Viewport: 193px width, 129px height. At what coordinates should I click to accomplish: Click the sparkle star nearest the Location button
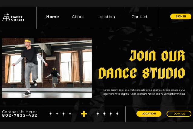coord(117,114)
